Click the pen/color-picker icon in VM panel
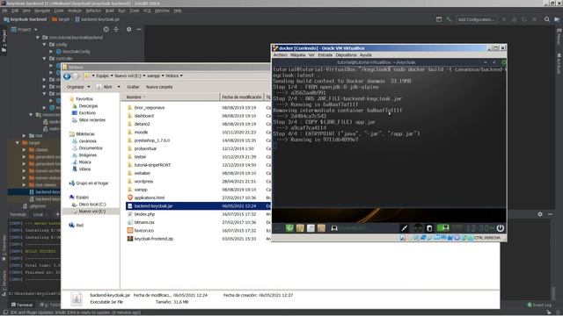Image resolution: width=563 pixels, height=316 pixels. click(x=405, y=228)
